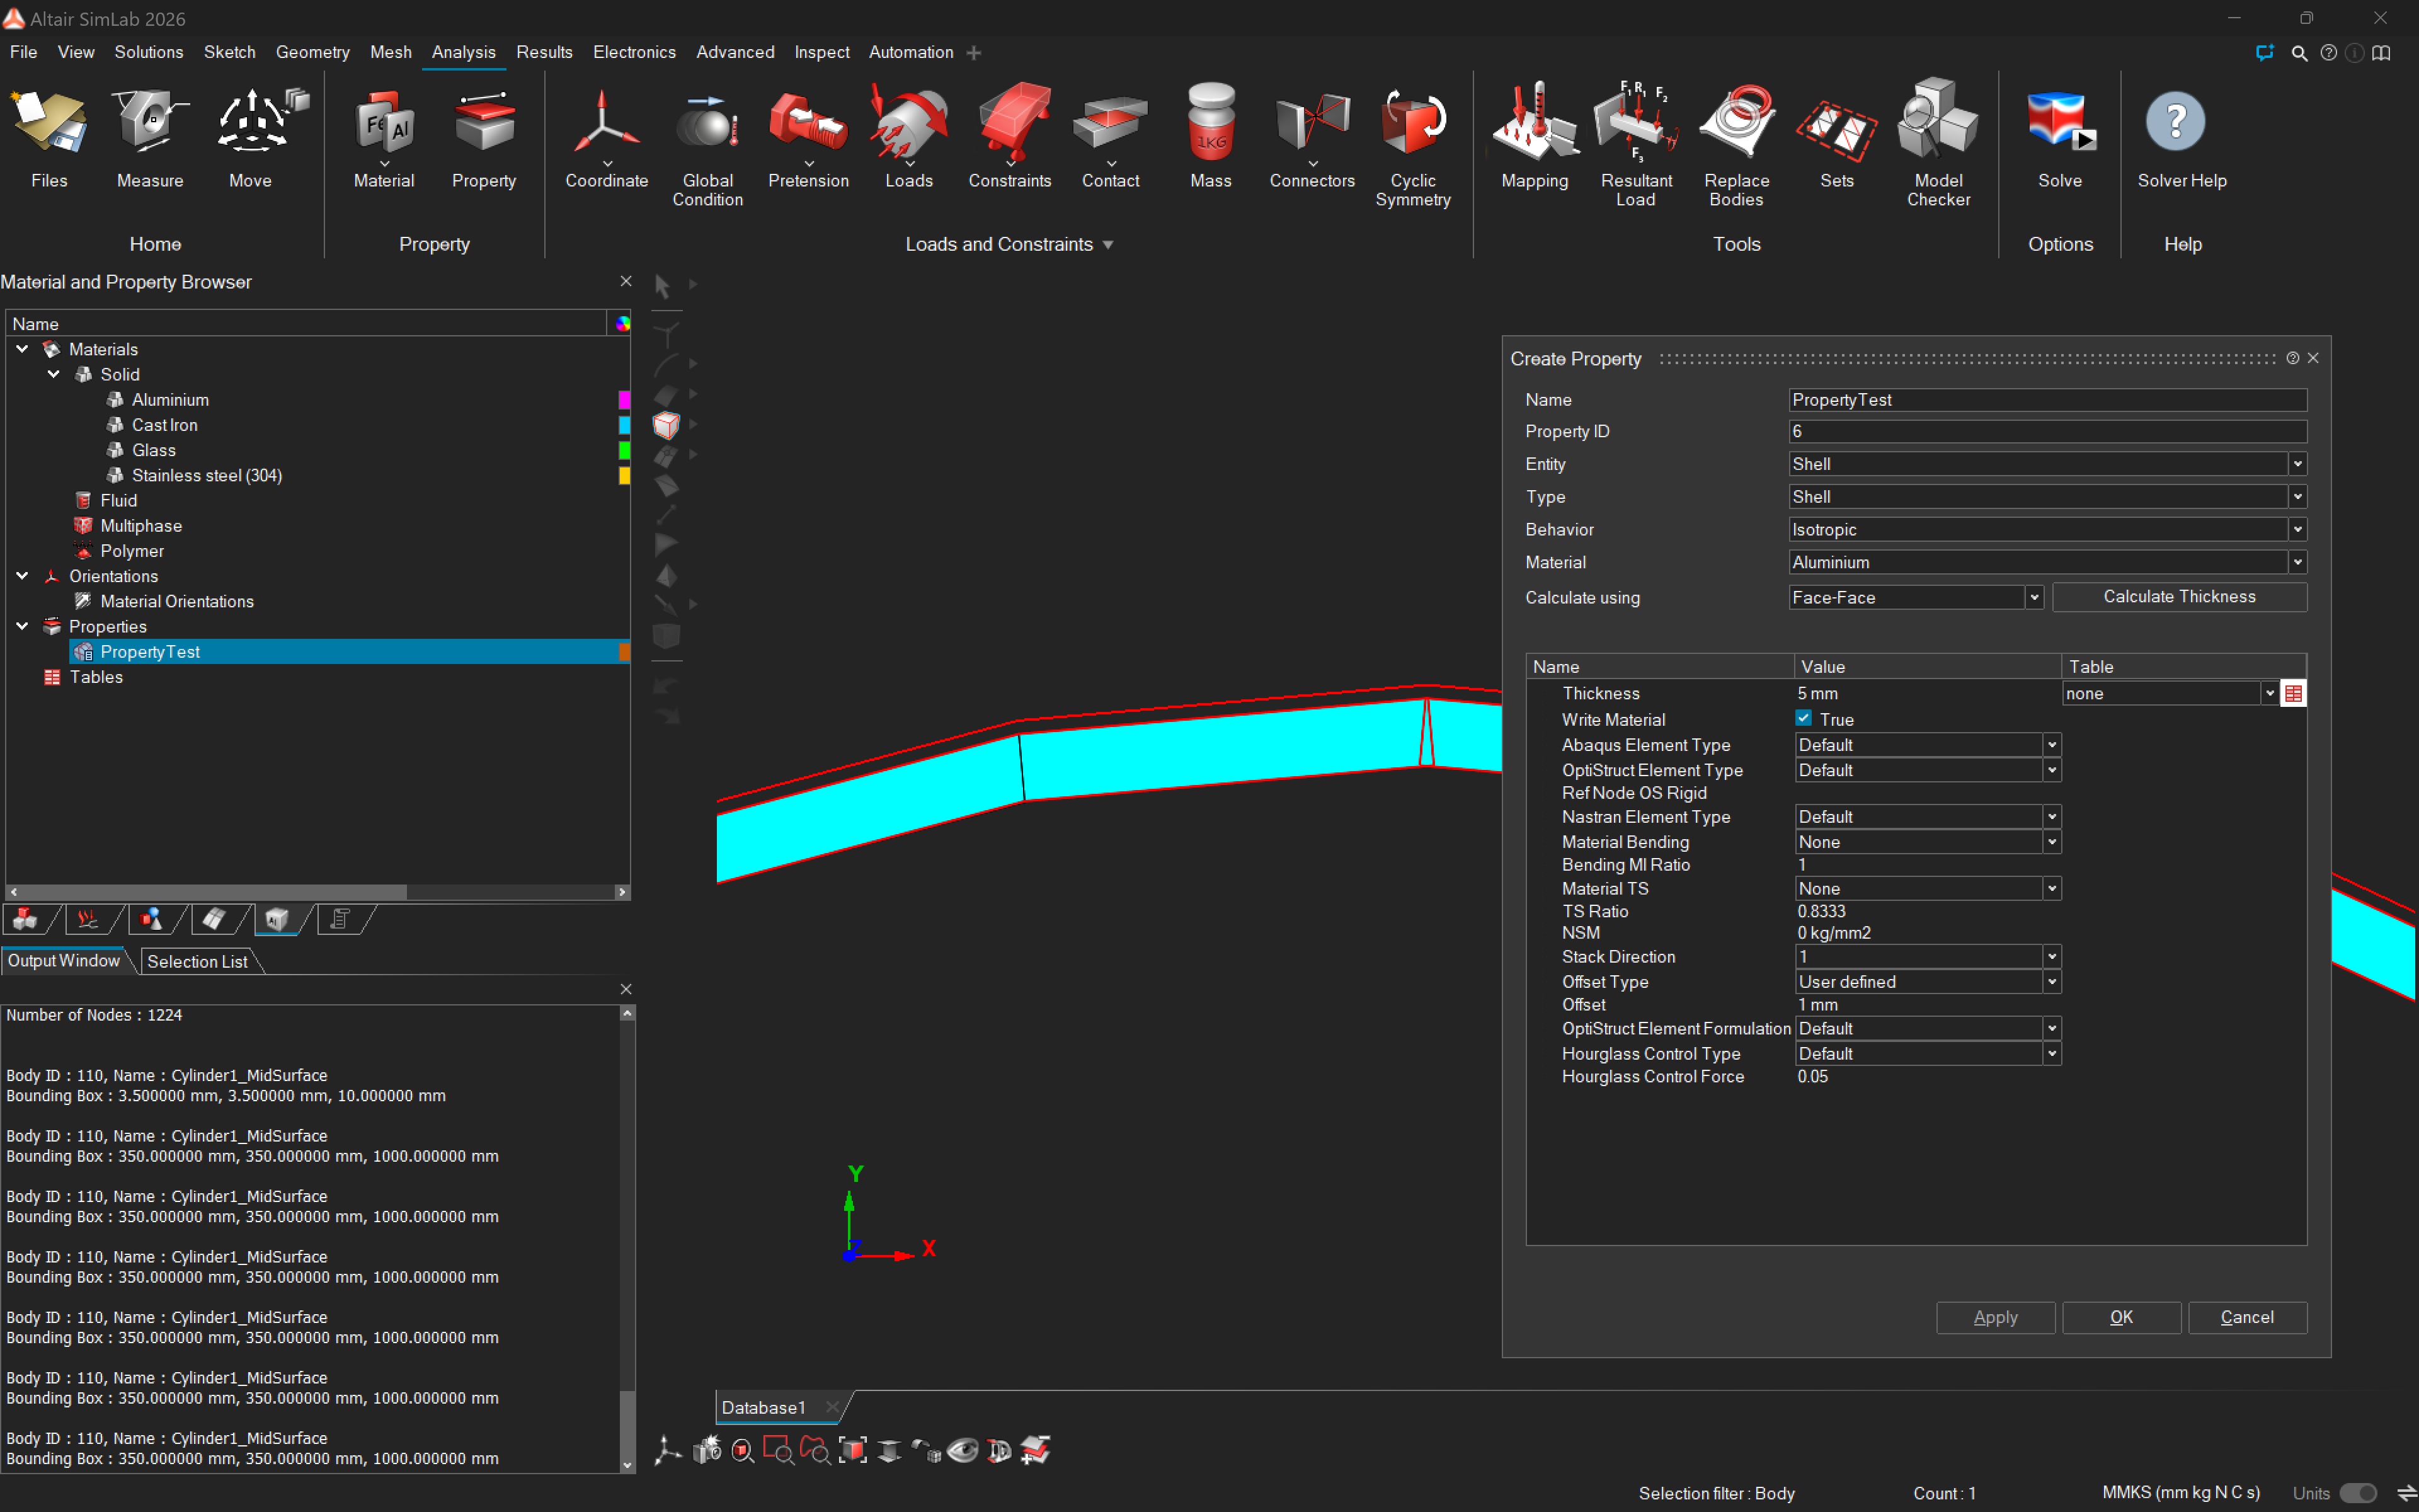Open the Connectors tool

point(1312,135)
